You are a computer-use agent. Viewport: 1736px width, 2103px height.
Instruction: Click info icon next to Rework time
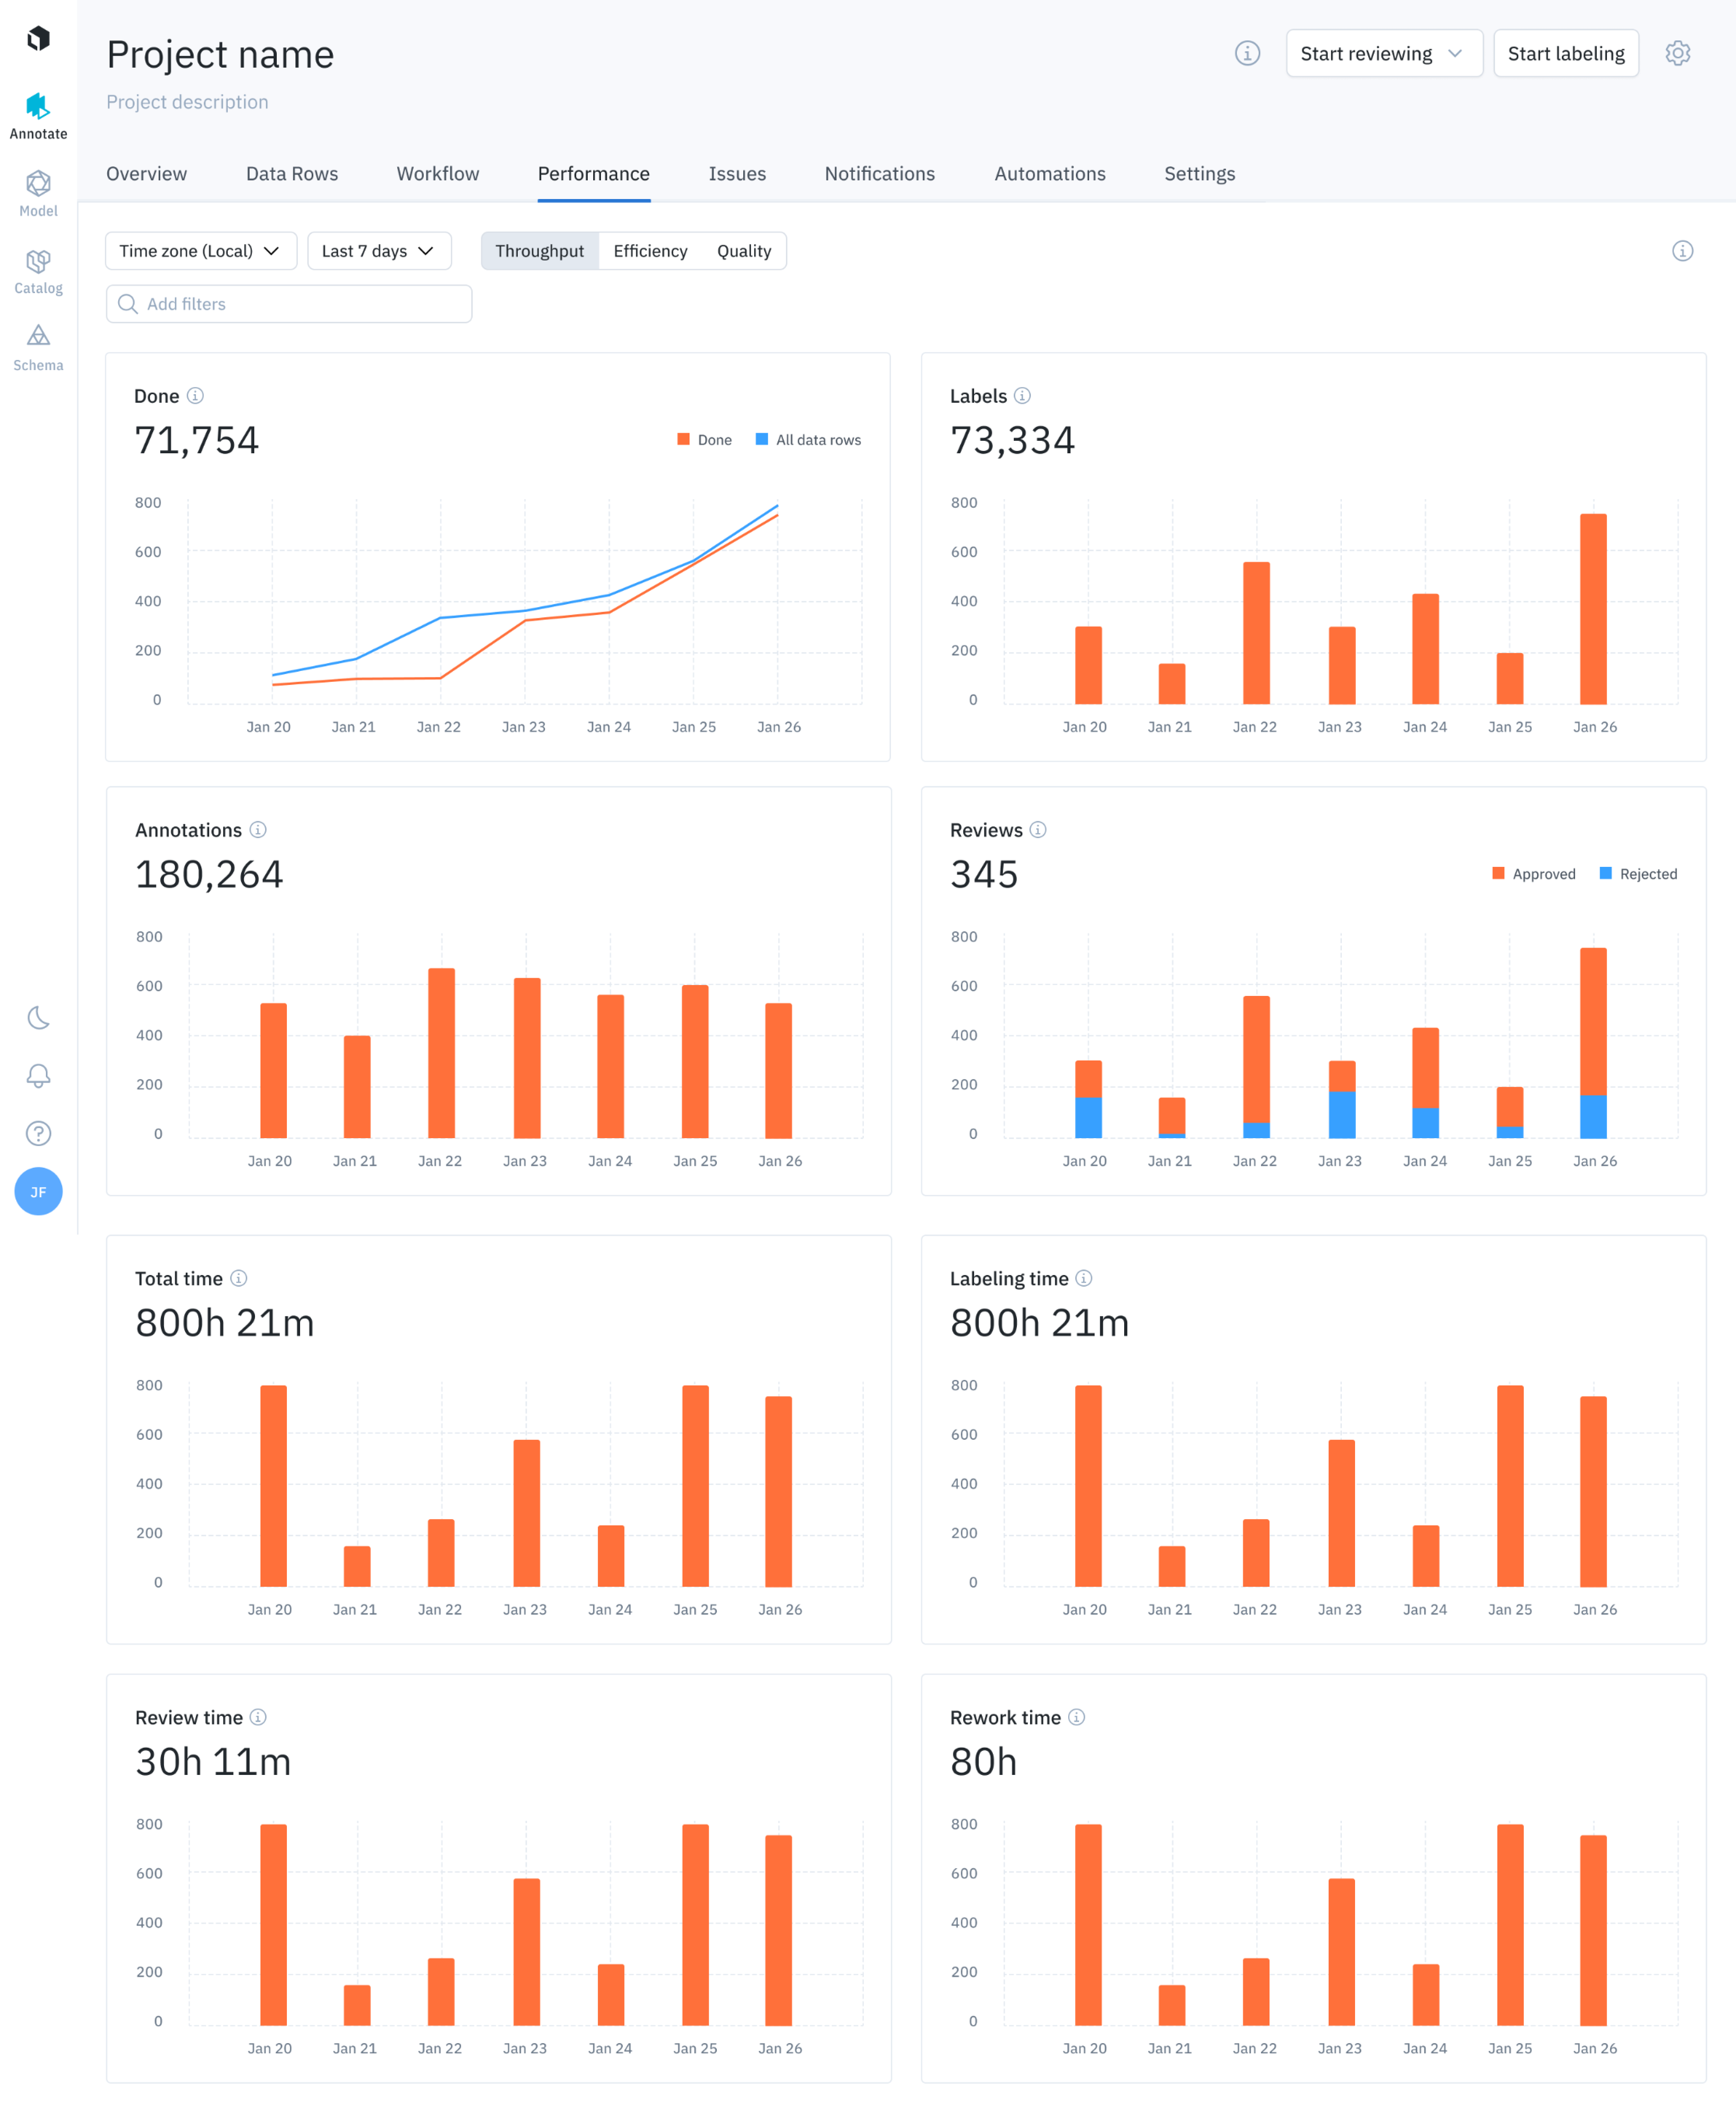(x=1077, y=1717)
